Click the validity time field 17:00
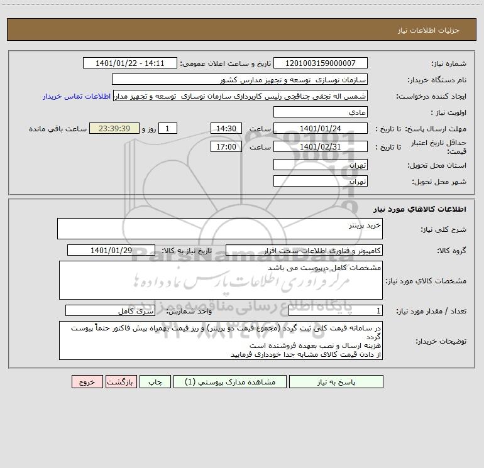 pyautogui.click(x=226, y=146)
